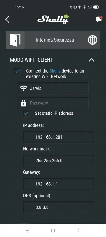106x237 pixels.
Task: Open the chat notifications icon
Action: [x=99, y=19]
